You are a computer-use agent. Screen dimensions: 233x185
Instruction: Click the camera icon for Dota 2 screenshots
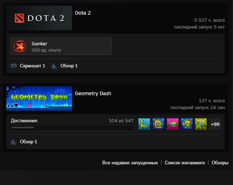pyautogui.click(x=14, y=66)
